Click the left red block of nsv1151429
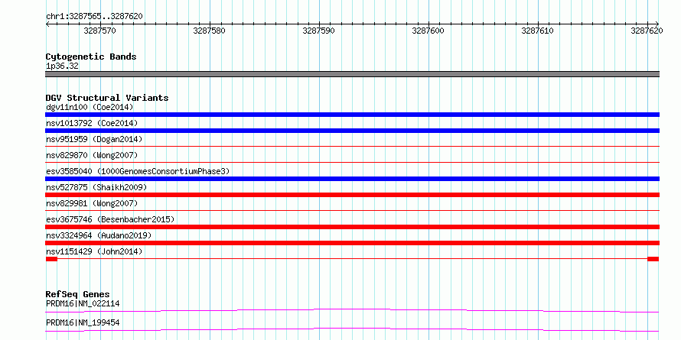 coord(51,259)
